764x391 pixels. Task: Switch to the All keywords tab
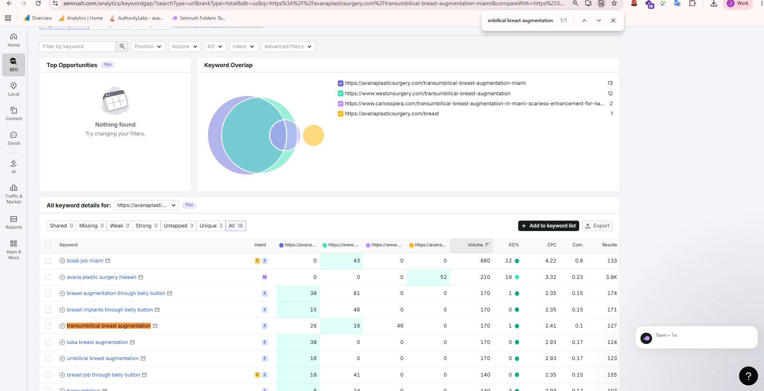click(x=236, y=226)
